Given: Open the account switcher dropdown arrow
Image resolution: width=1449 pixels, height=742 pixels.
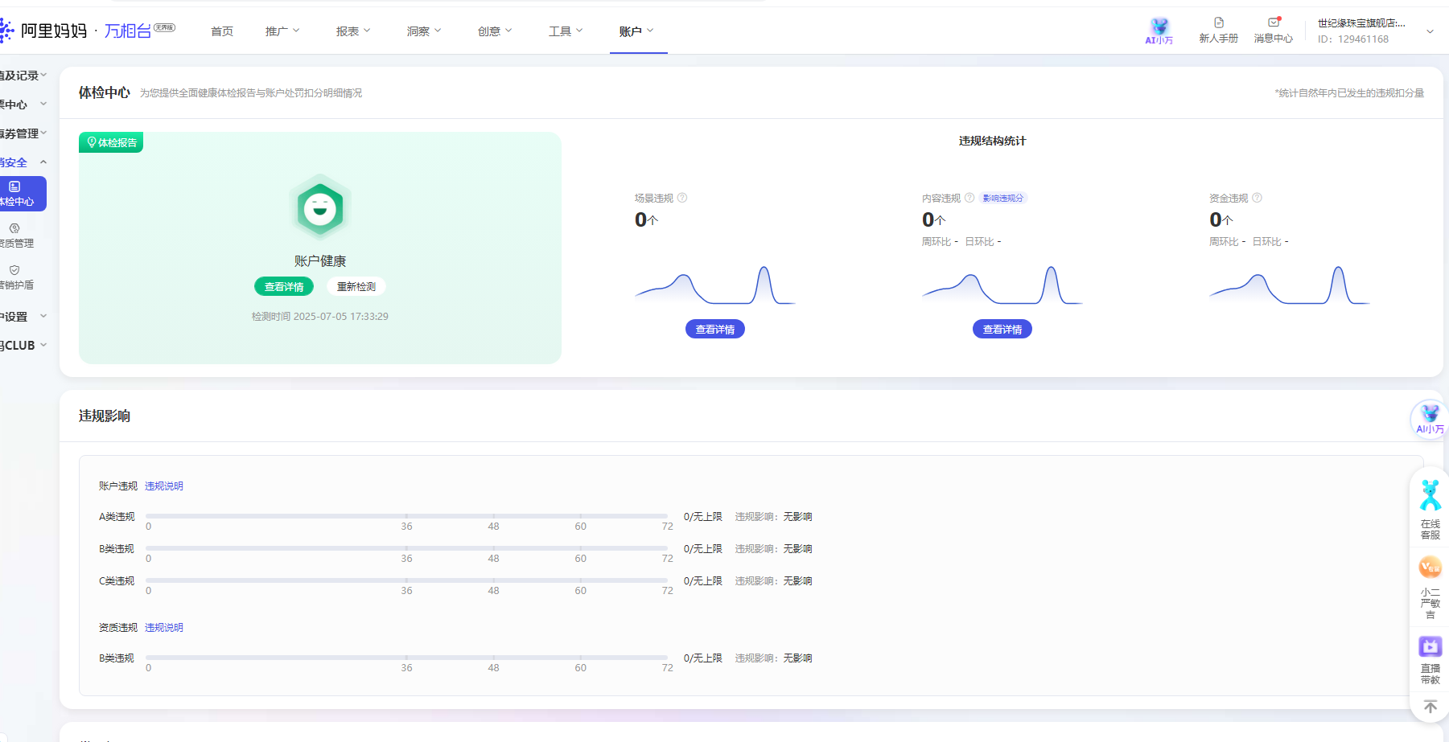Looking at the screenshot, I should (1430, 31).
